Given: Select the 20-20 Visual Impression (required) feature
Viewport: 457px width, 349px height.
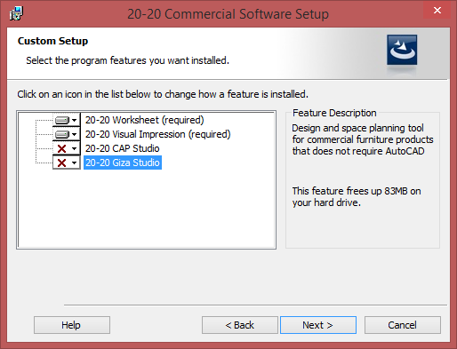Looking at the screenshot, I should 157,134.
